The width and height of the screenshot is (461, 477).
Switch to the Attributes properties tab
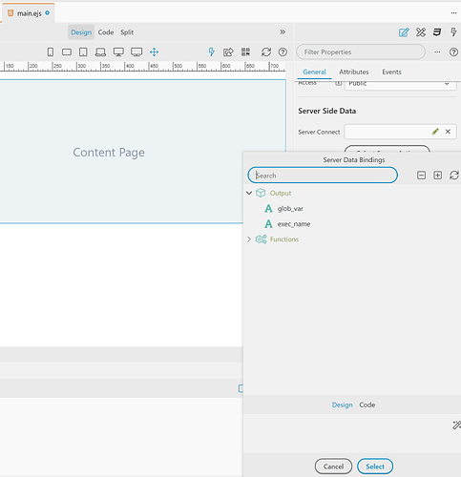[354, 72]
